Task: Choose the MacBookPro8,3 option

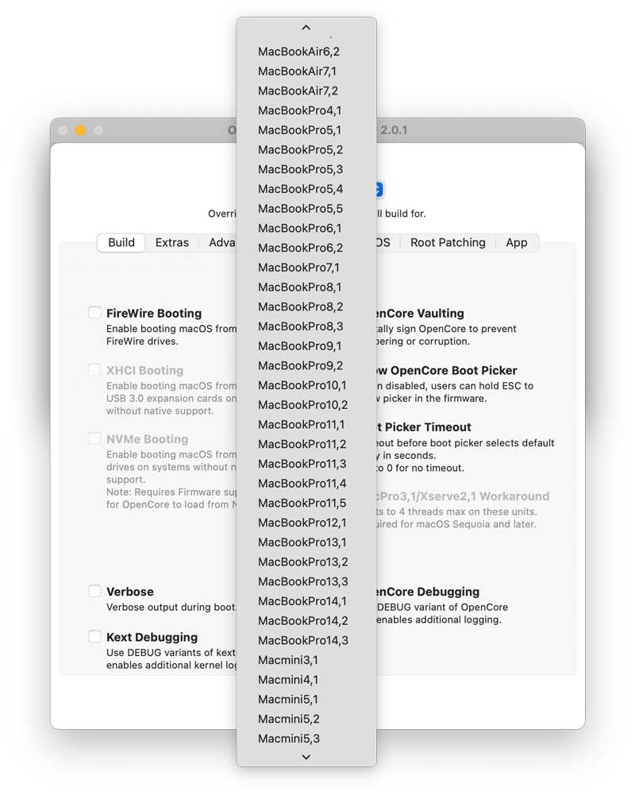Action: (x=306, y=326)
